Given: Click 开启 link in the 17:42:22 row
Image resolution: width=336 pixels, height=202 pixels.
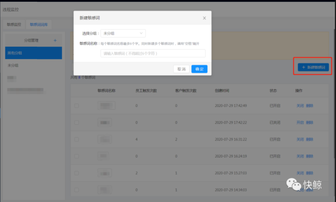Looking at the screenshot, I should point(300,123).
